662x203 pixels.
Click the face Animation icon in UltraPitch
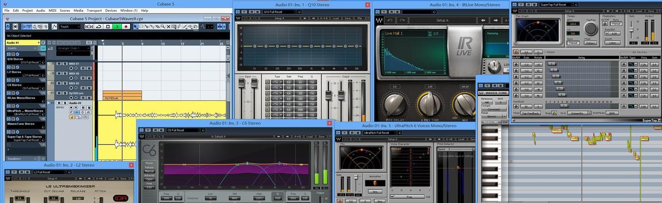[x=375, y=183]
